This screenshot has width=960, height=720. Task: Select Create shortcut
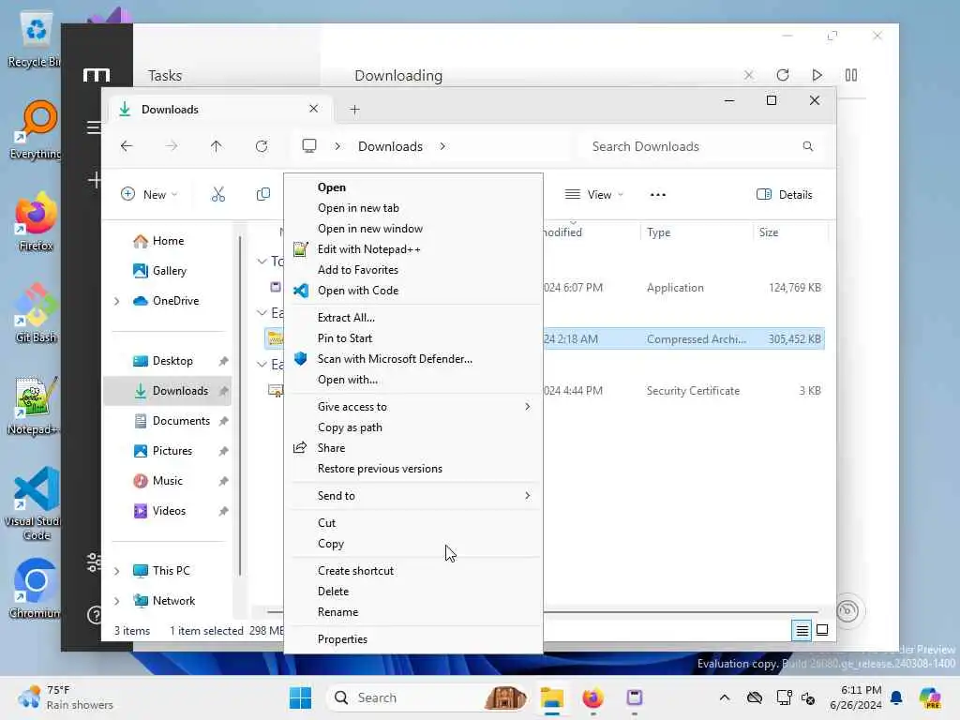coord(355,571)
